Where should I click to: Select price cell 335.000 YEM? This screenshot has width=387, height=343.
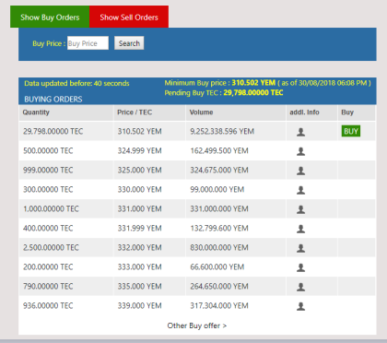pyautogui.click(x=149, y=286)
